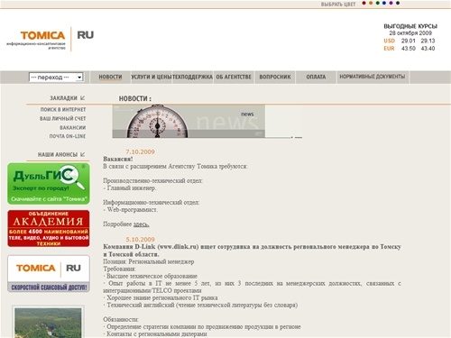Open the Почта on-line link

tap(68, 136)
